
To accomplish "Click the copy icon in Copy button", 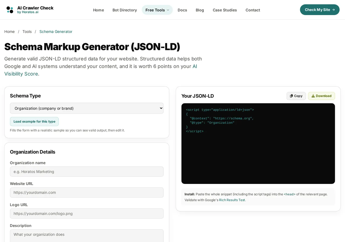I will (x=291, y=96).
